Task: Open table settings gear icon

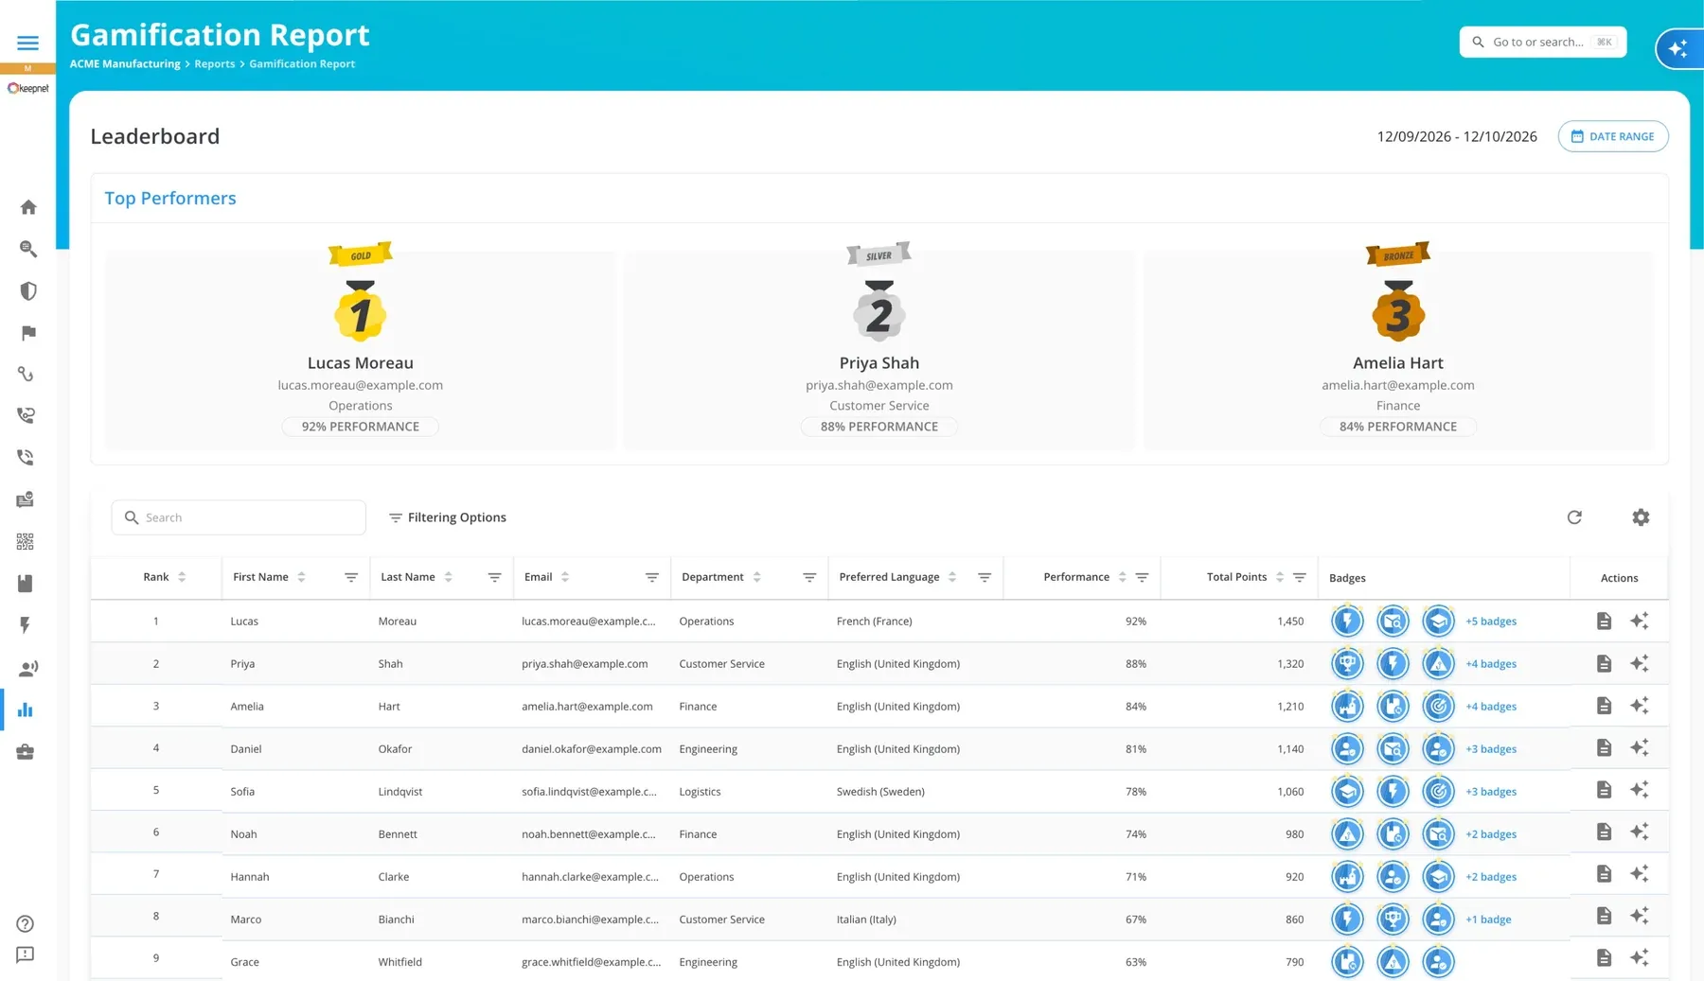Action: [x=1641, y=517]
